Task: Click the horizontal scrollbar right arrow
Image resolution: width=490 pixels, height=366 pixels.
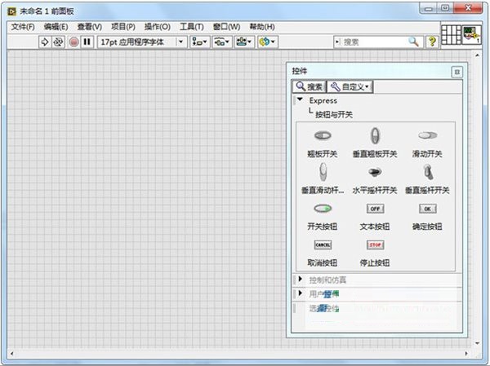Action: point(466,354)
